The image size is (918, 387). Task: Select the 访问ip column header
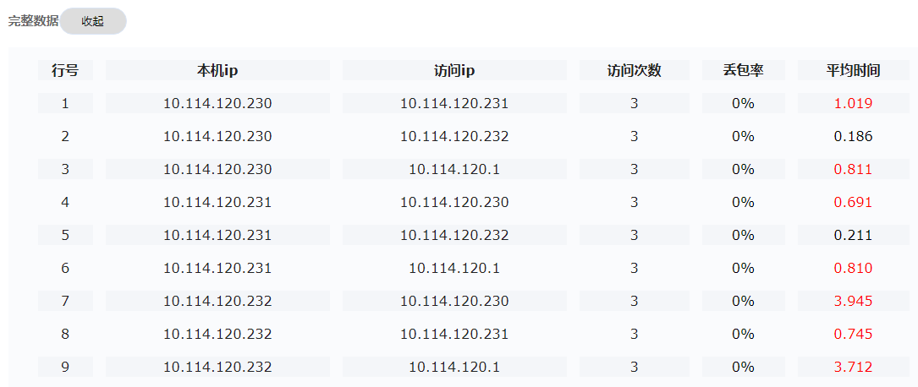click(x=454, y=71)
